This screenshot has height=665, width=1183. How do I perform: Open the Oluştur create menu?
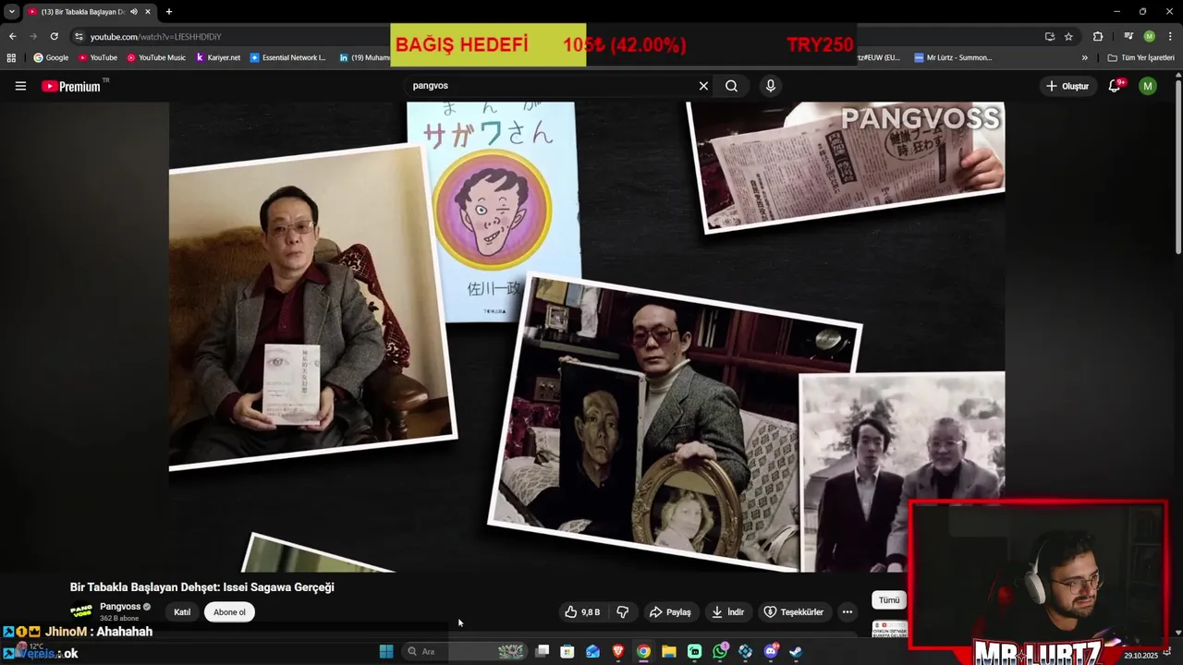pos(1067,86)
